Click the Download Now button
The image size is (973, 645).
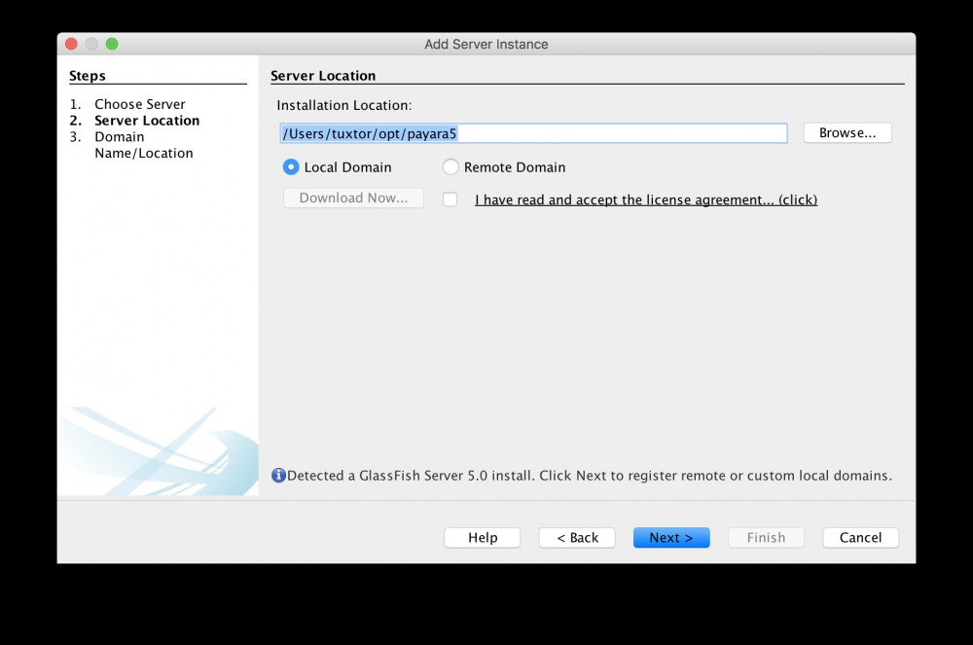tap(352, 197)
